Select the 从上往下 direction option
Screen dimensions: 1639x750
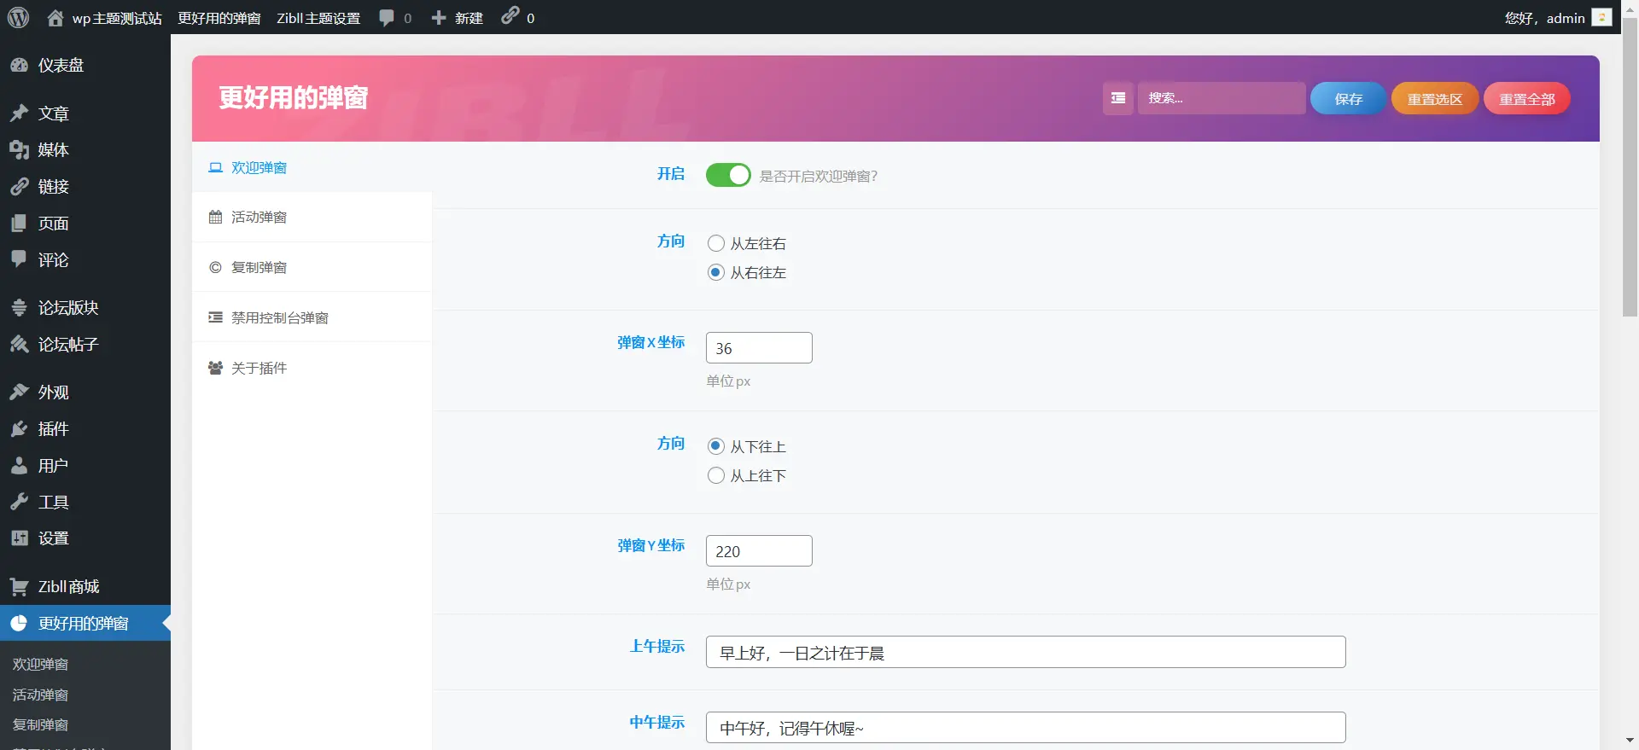(x=716, y=475)
